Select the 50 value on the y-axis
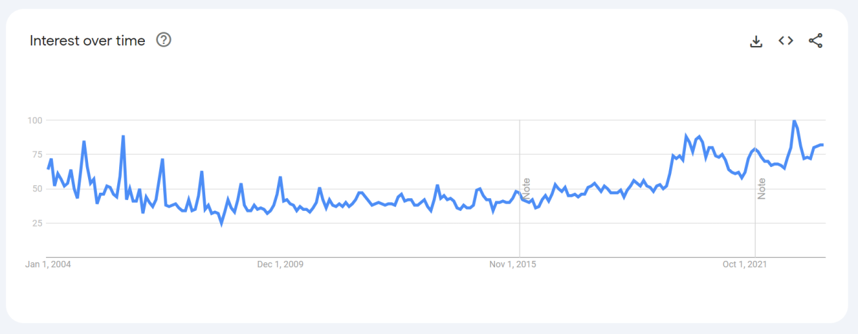The width and height of the screenshot is (858, 334). tap(37, 189)
